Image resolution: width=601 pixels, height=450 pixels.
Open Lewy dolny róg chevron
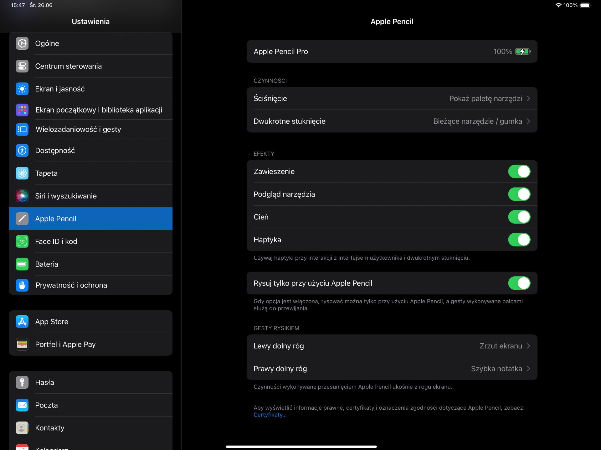click(x=528, y=346)
